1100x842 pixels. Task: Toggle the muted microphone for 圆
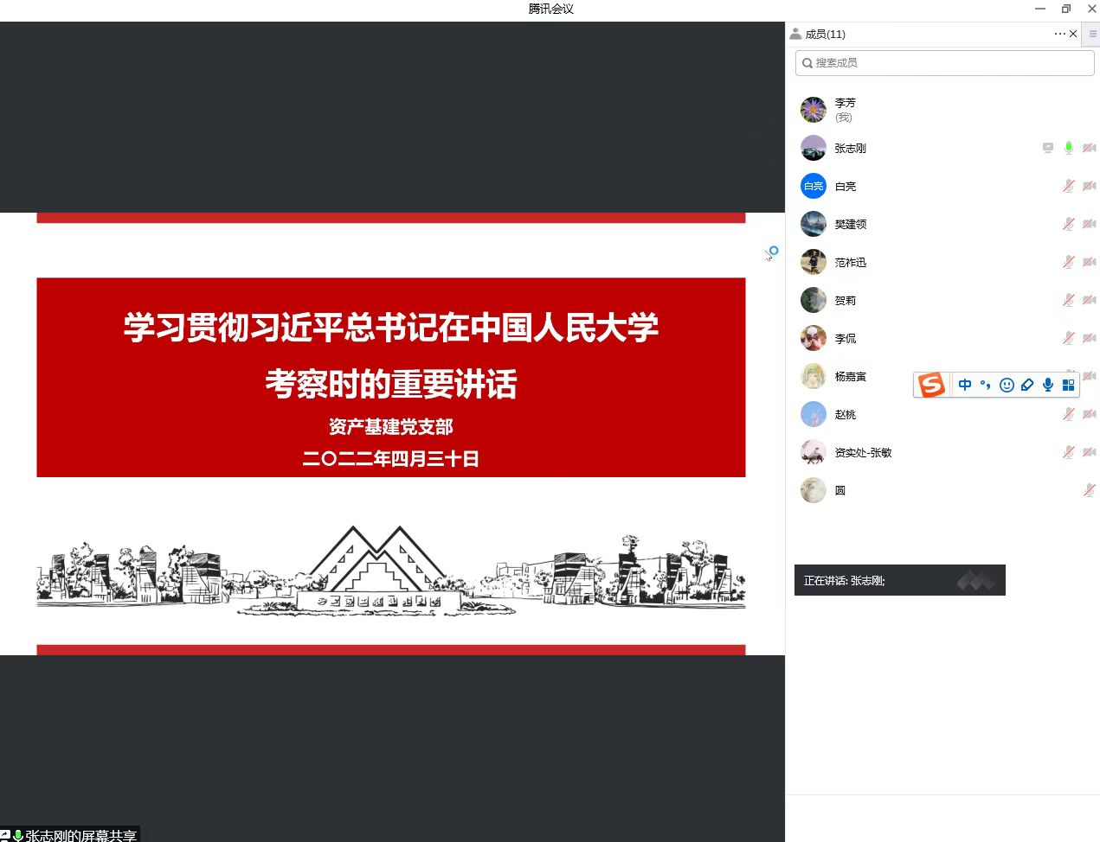pyautogui.click(x=1089, y=490)
